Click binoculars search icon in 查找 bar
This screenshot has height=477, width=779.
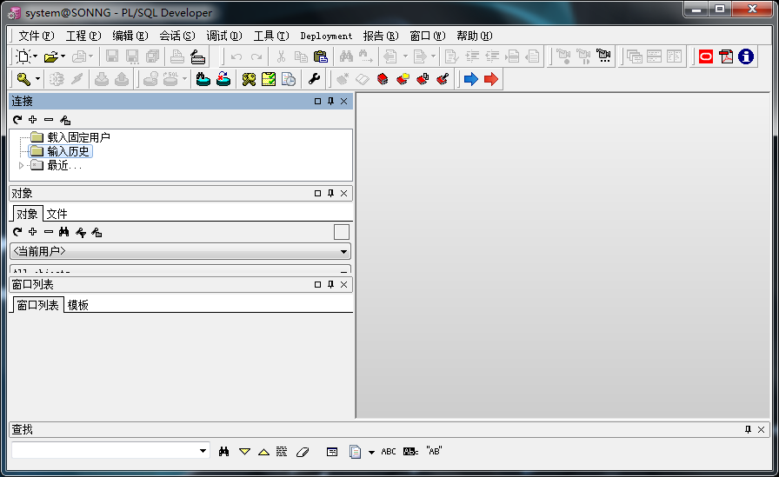[224, 451]
